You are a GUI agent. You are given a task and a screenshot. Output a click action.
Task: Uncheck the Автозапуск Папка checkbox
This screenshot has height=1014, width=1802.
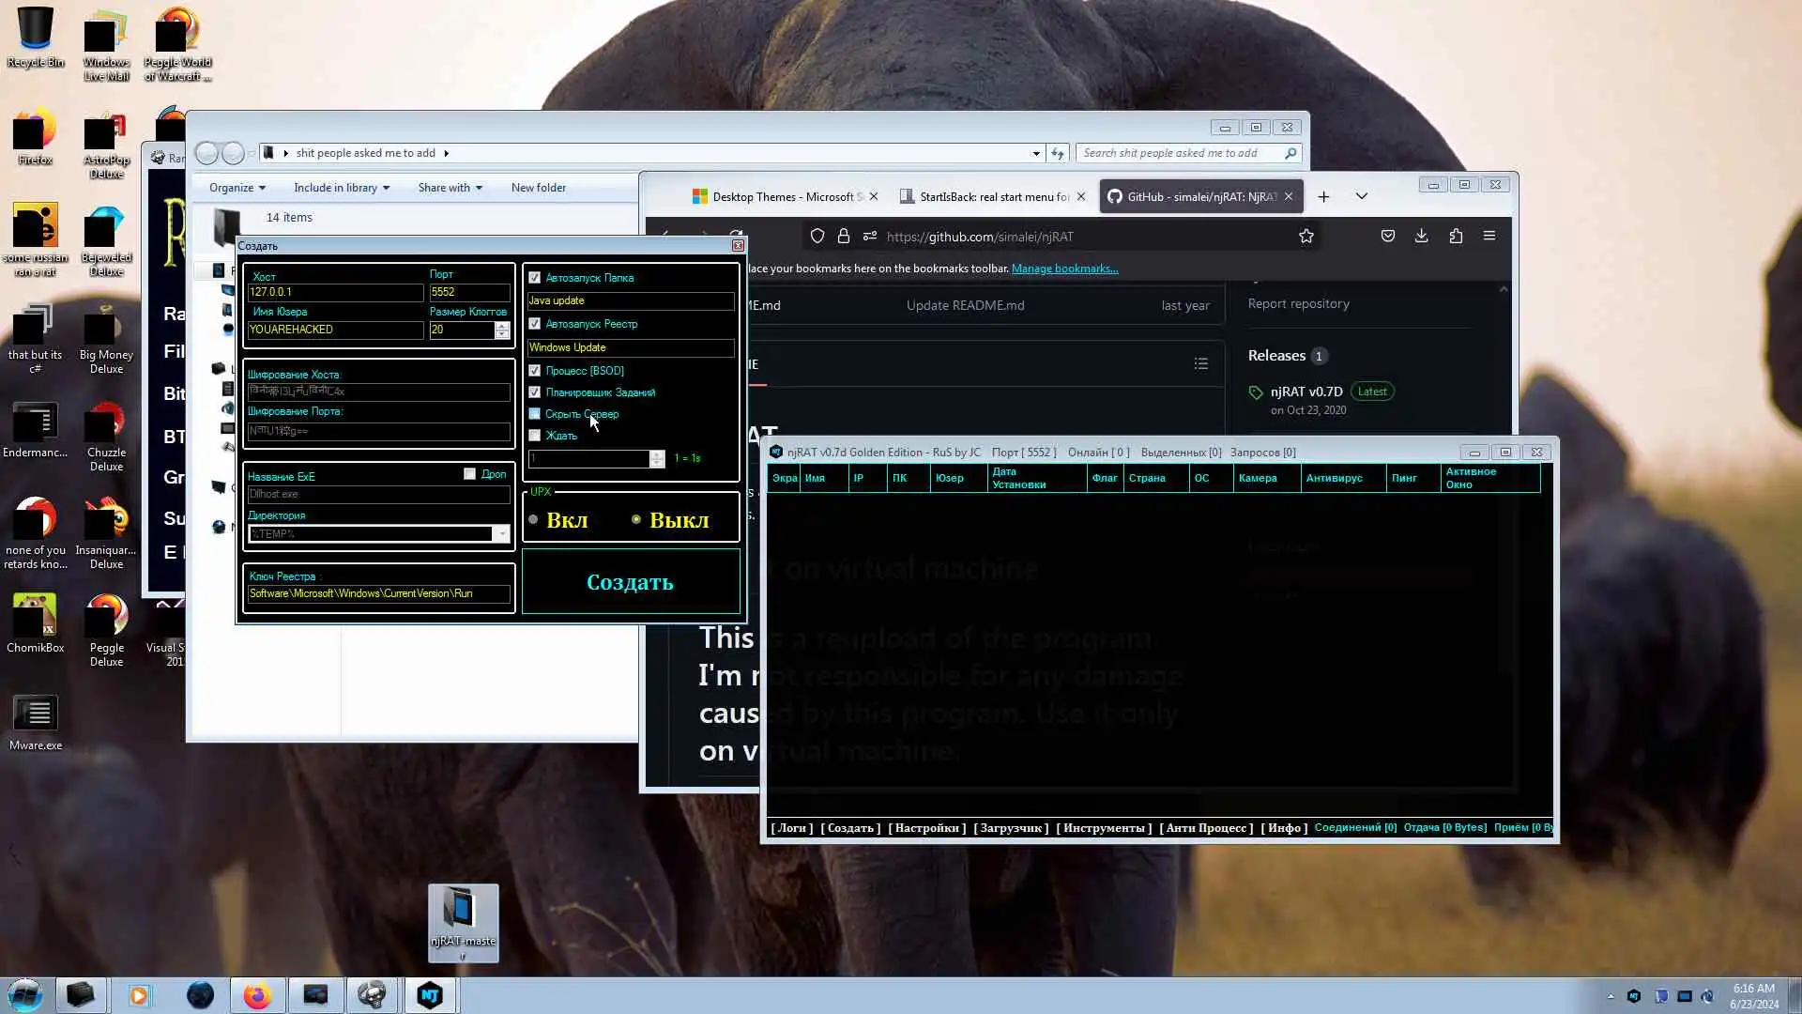(535, 278)
